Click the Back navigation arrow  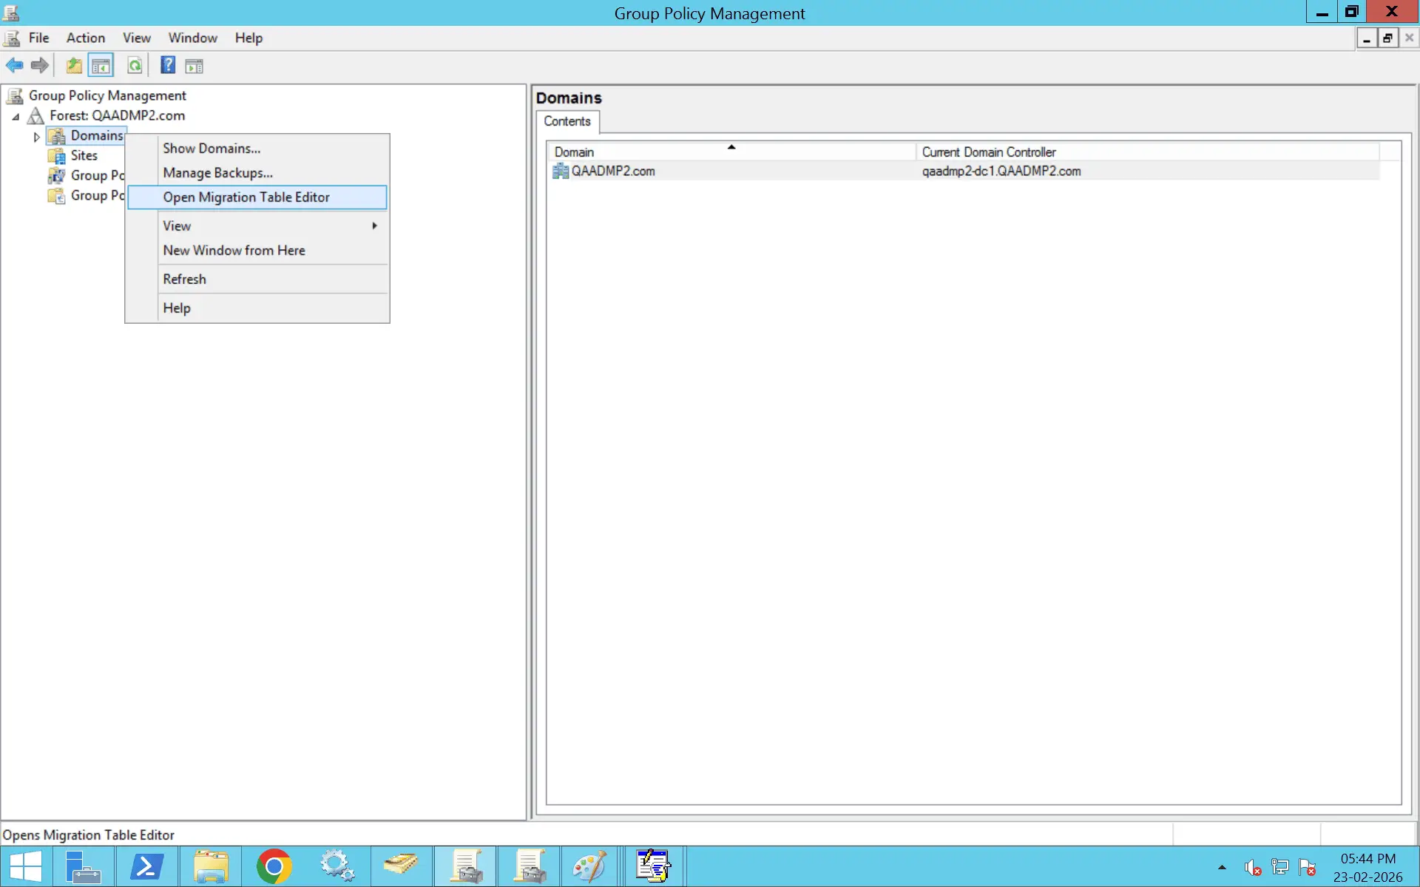14,65
